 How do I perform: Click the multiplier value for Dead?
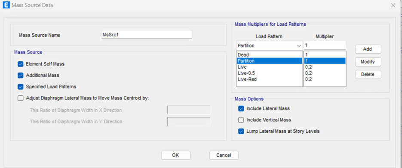[325, 55]
